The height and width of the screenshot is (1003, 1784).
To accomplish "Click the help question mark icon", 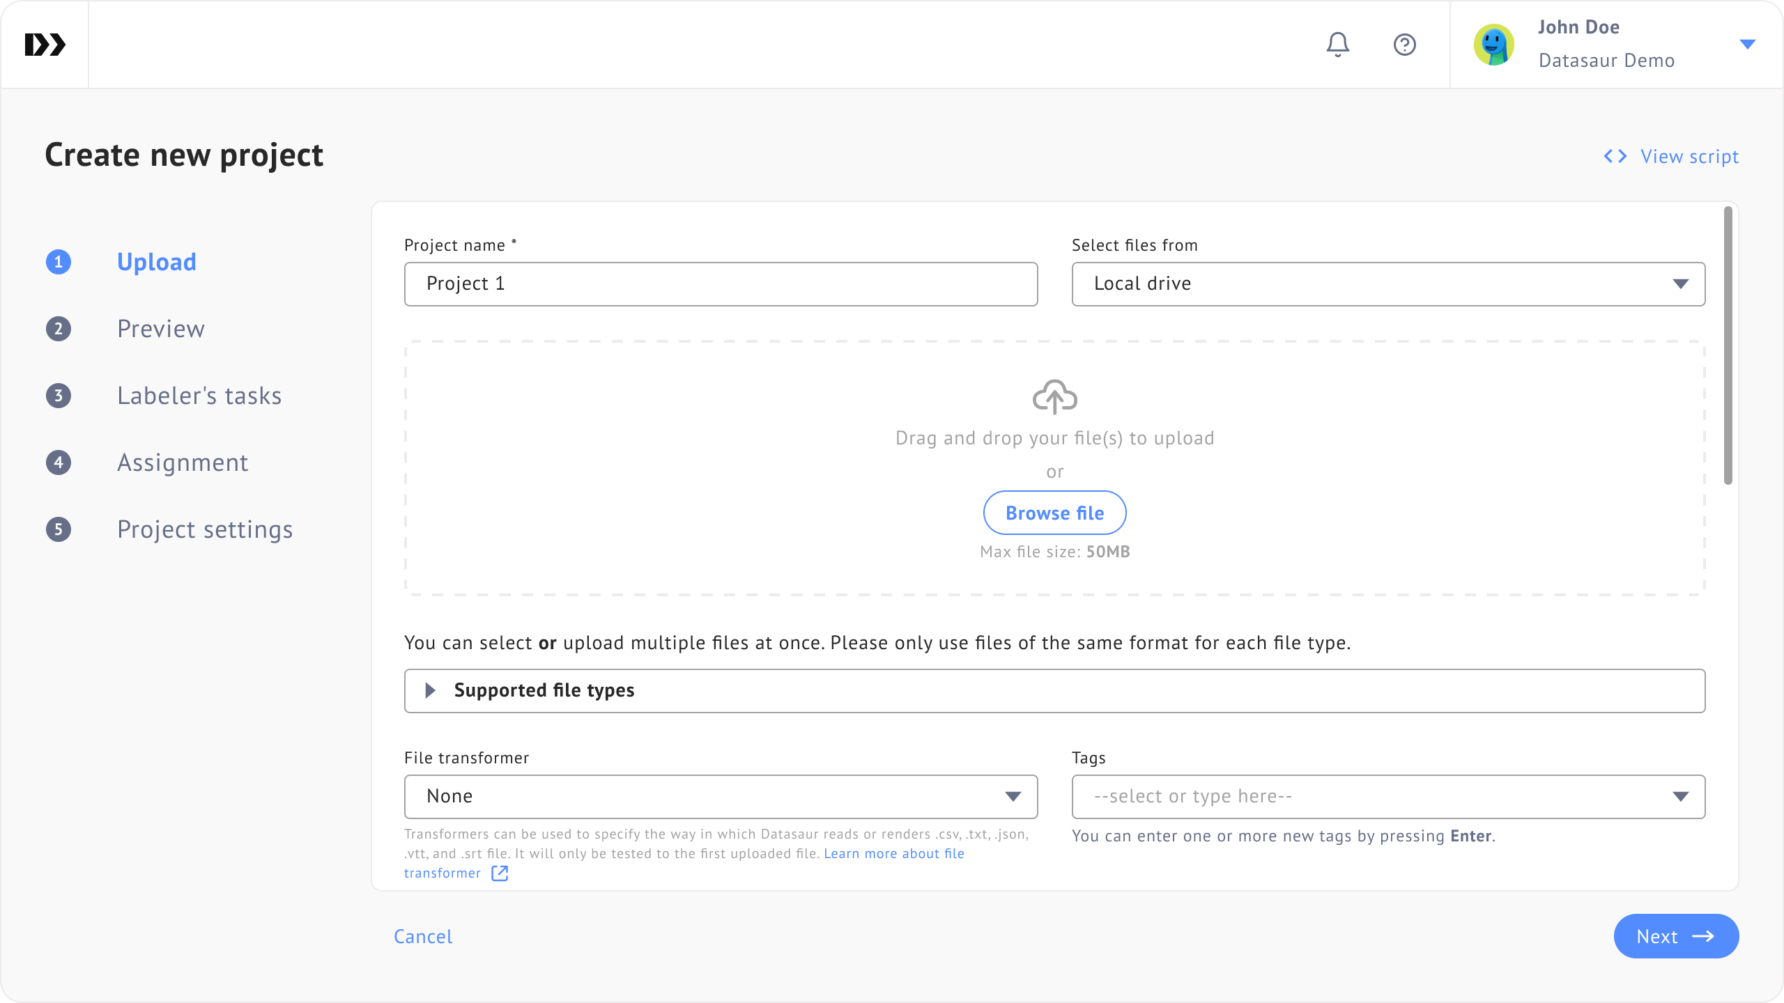I will 1404,45.
